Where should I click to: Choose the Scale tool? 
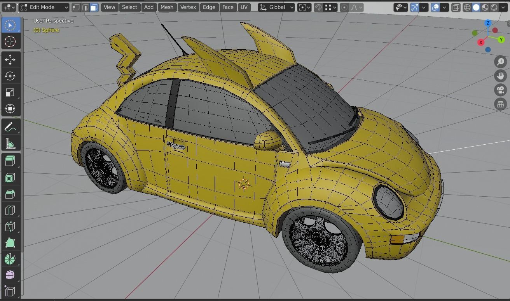[10, 92]
